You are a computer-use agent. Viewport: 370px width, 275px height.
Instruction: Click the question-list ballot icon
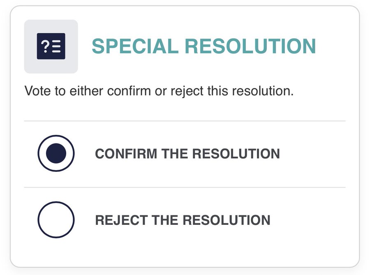click(51, 46)
